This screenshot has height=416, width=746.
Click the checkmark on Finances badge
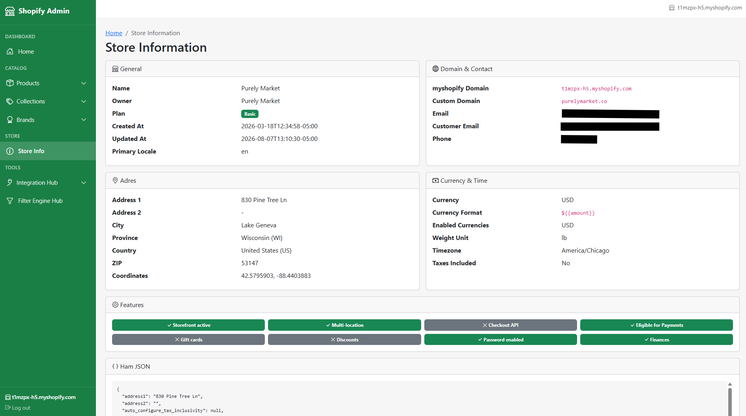click(647, 340)
